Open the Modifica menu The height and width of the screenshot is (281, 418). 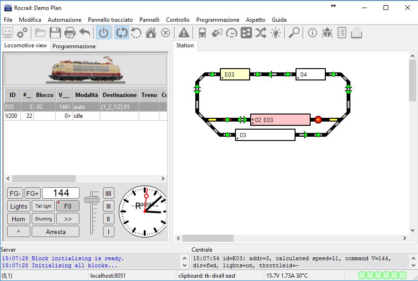point(30,20)
